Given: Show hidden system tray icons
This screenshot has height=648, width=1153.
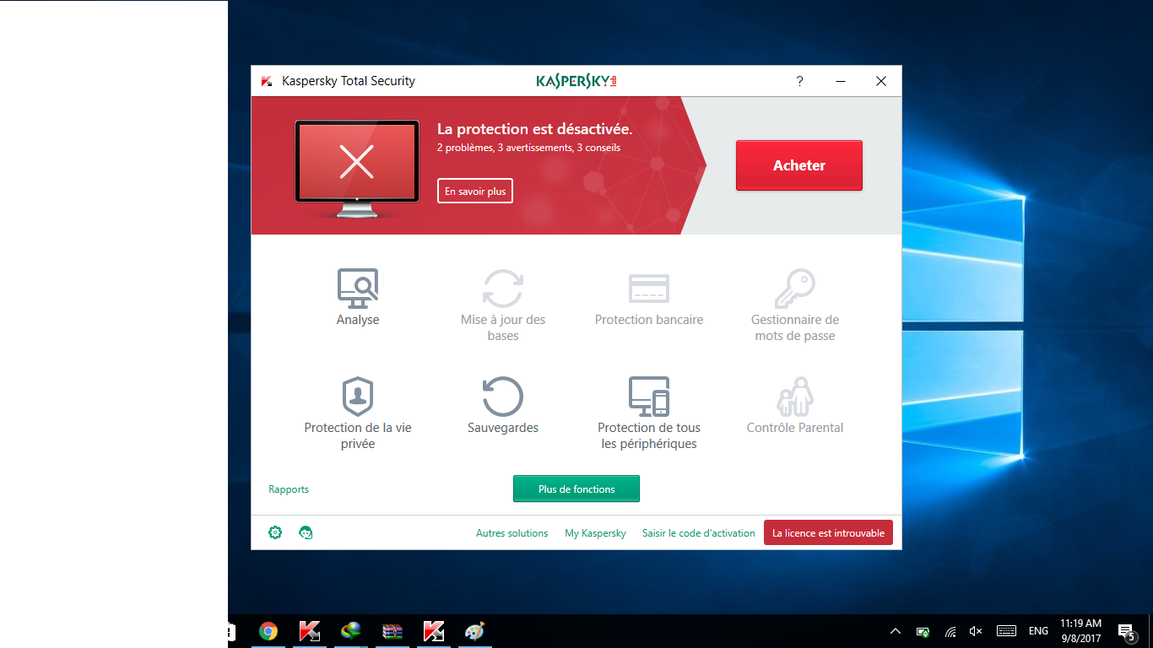Looking at the screenshot, I should click(x=896, y=631).
